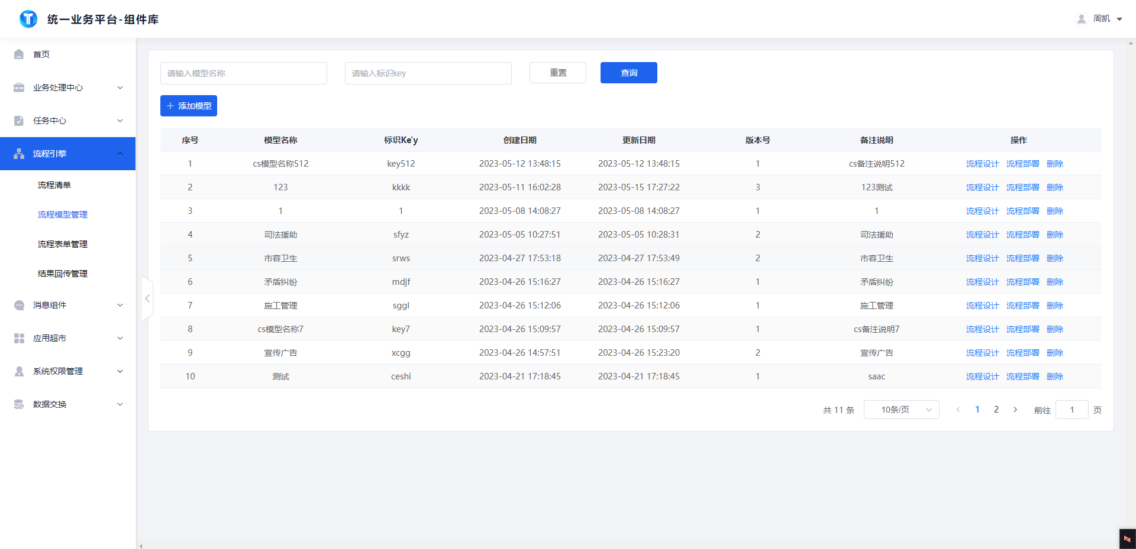Go to the next page arrow
Image resolution: width=1136 pixels, height=549 pixels.
point(1015,410)
